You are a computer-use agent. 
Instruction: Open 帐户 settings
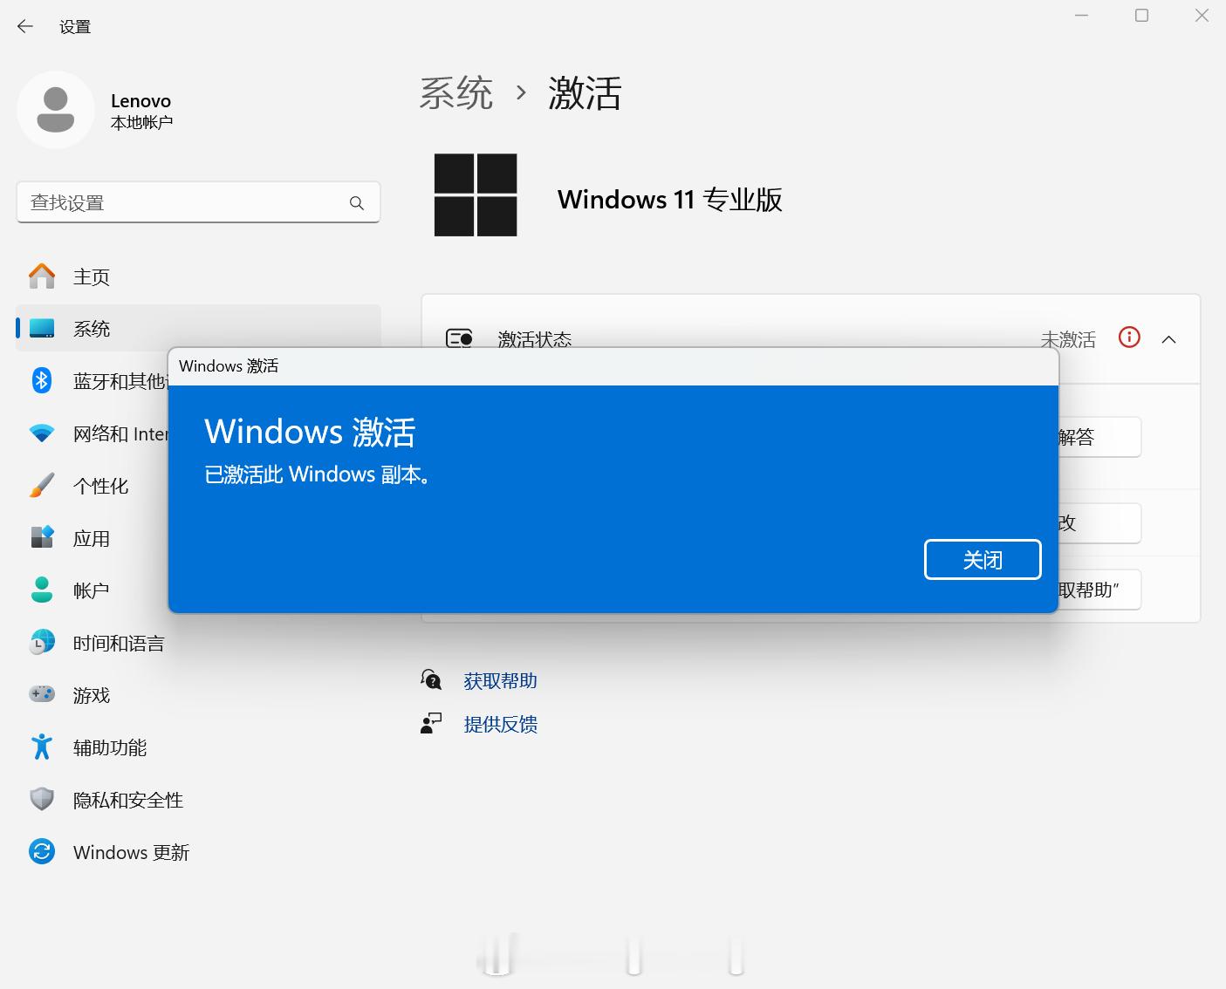point(92,590)
